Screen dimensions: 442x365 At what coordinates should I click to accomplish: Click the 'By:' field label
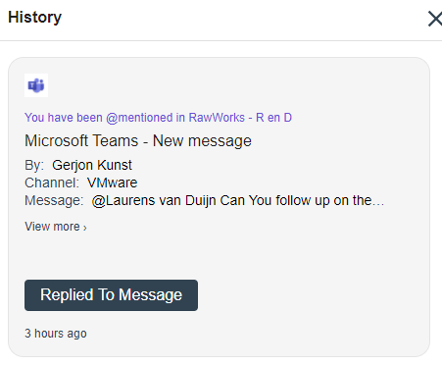pyautogui.click(x=34, y=165)
